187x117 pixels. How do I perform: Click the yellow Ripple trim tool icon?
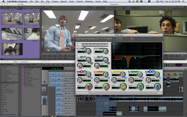(44, 92)
